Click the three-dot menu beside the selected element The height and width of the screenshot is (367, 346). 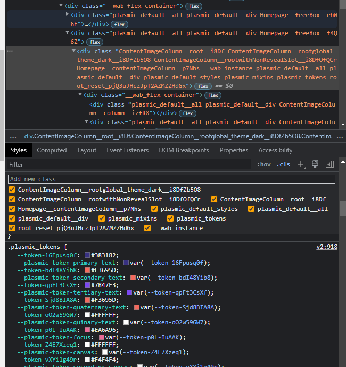tap(10, 51)
